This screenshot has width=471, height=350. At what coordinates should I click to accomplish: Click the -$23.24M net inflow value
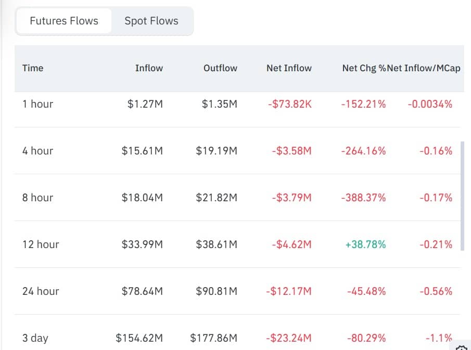289,338
